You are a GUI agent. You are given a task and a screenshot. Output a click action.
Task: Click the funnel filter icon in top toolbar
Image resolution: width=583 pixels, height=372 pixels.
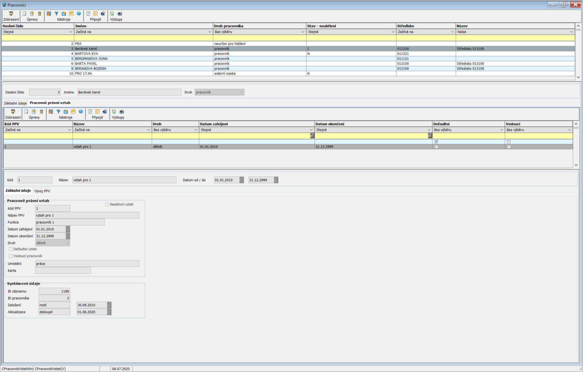tap(56, 14)
